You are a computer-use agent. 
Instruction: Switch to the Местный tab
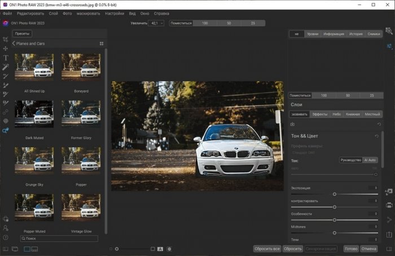pyautogui.click(x=372, y=114)
